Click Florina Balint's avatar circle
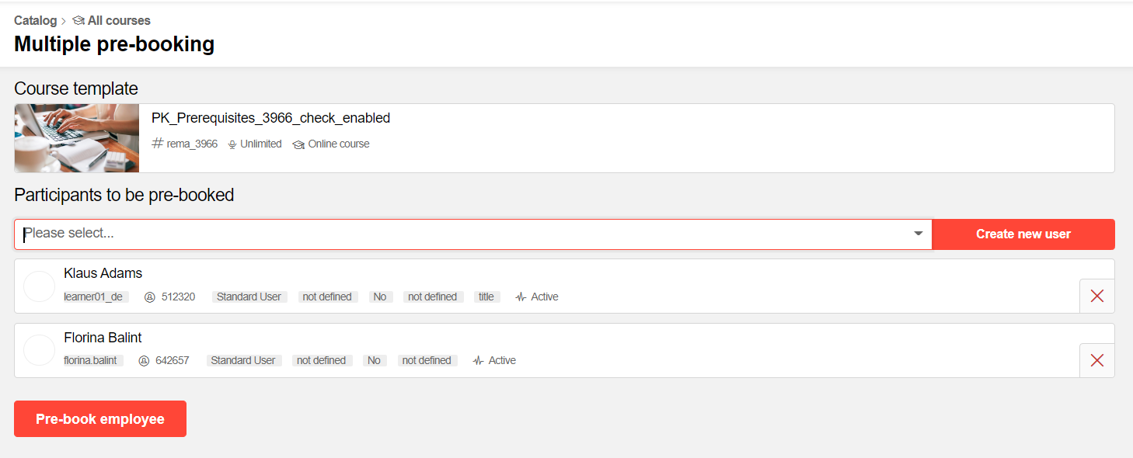 point(39,350)
